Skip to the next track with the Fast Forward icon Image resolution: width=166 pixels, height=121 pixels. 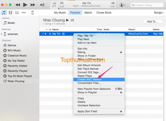pyautogui.click(x=33, y=5)
